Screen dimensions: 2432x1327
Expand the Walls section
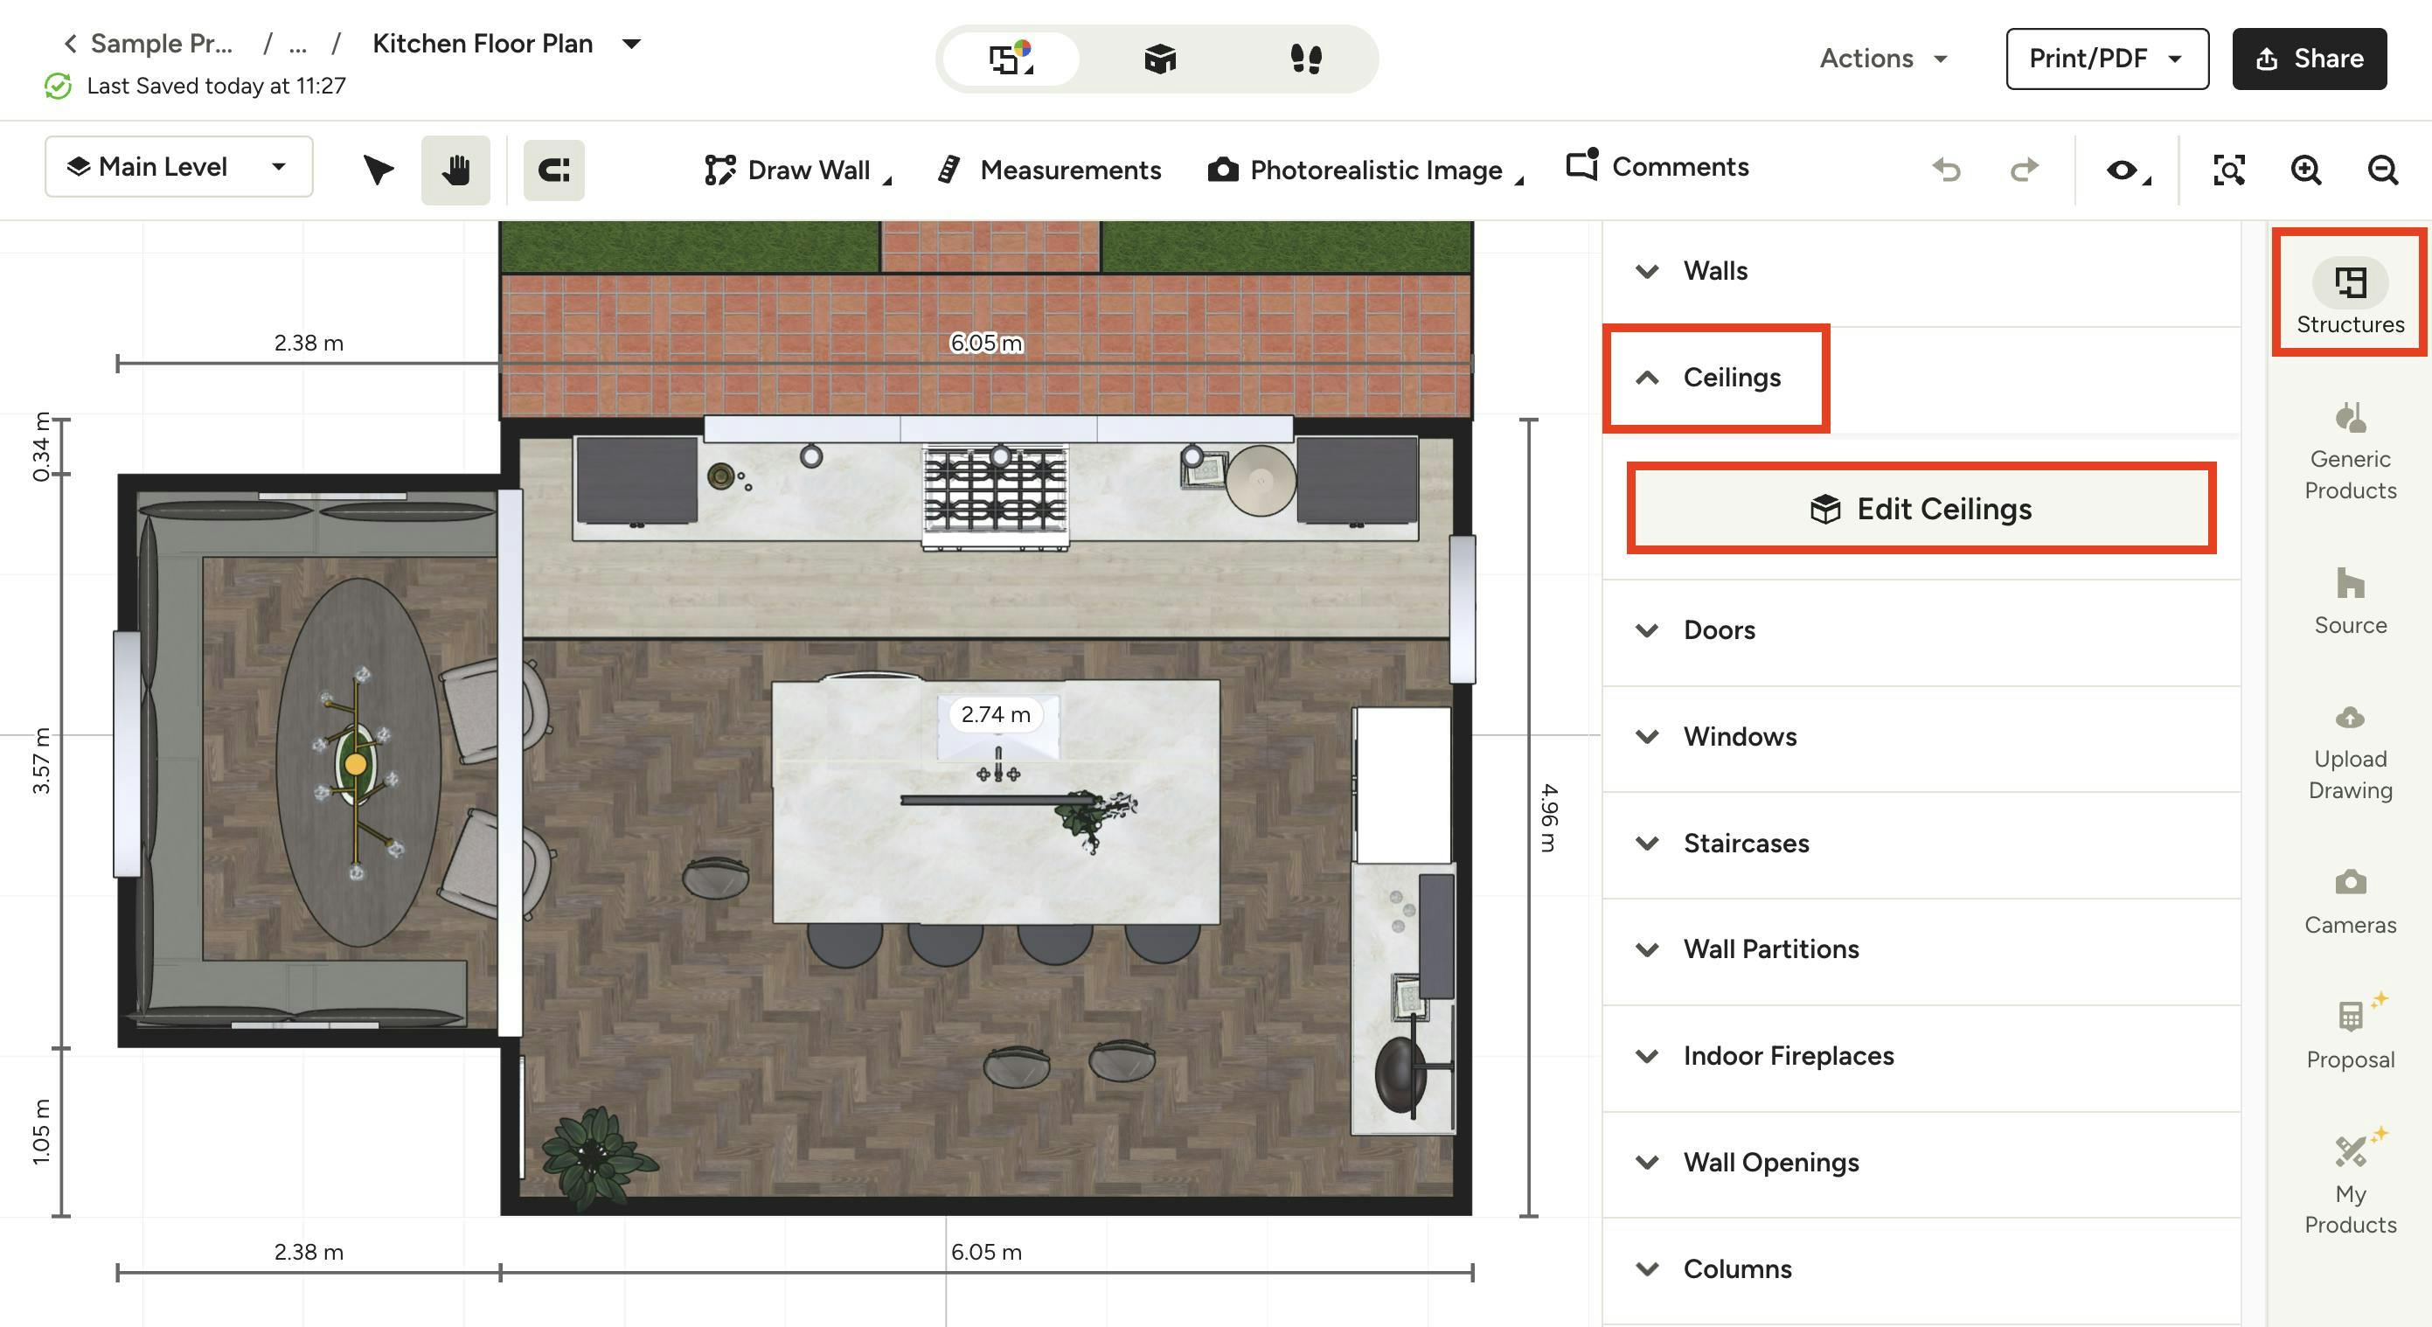(1921, 272)
